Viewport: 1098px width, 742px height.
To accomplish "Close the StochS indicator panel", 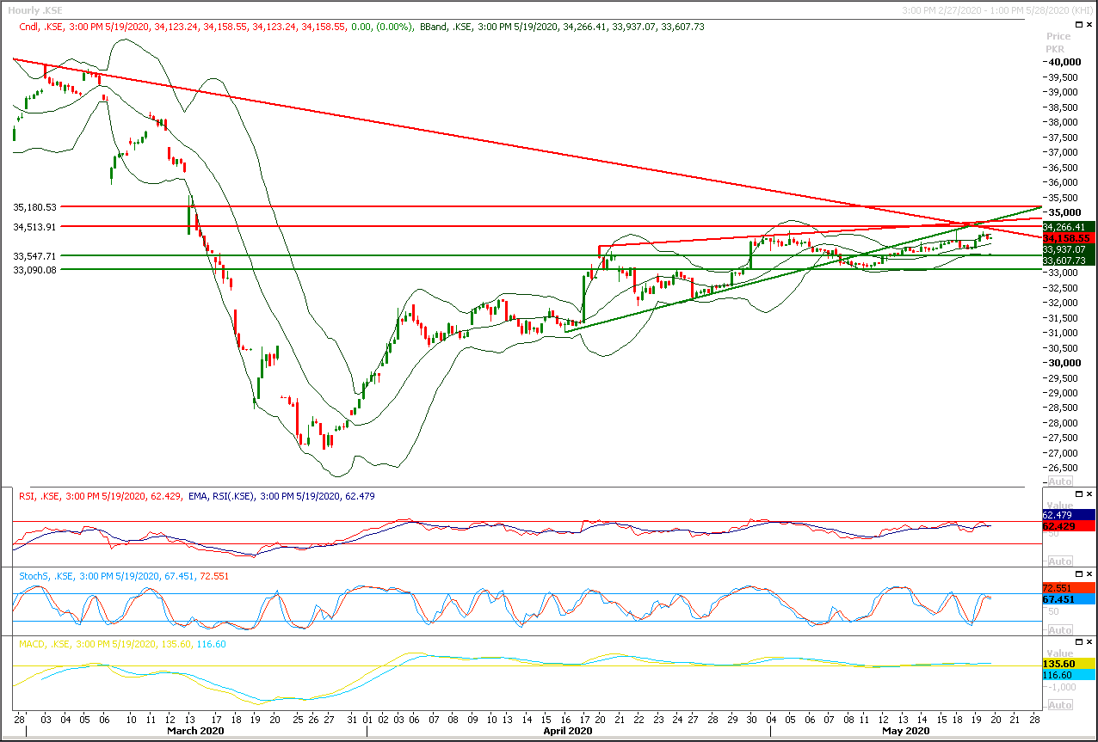I will [x=1090, y=573].
